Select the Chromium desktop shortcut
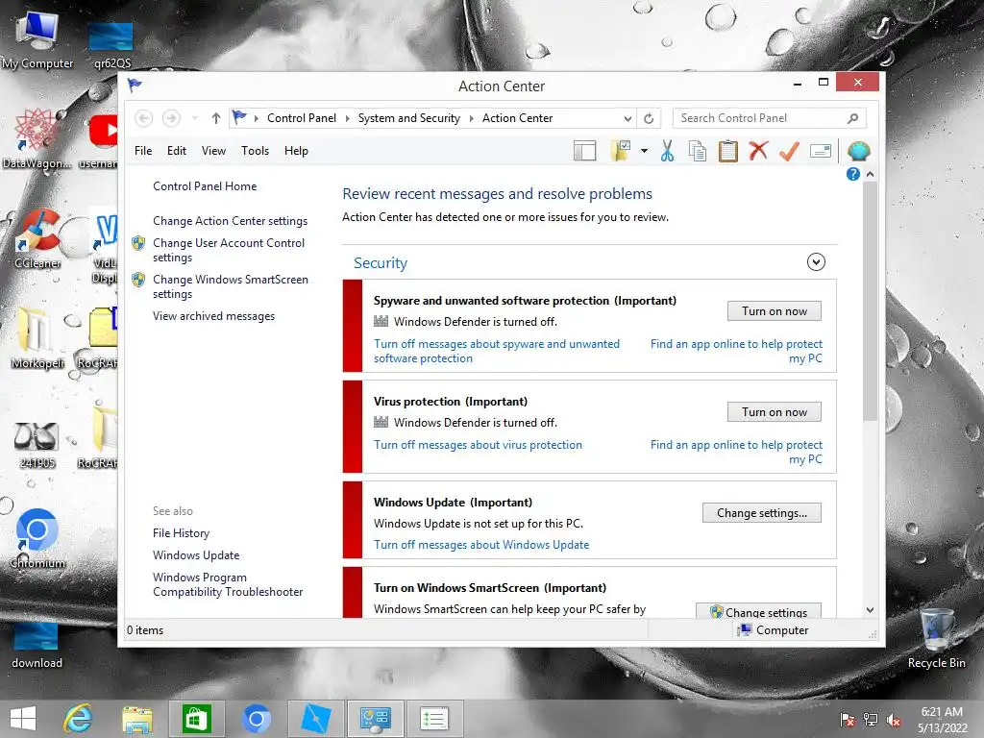Screen dimensions: 984x738 click(37, 538)
